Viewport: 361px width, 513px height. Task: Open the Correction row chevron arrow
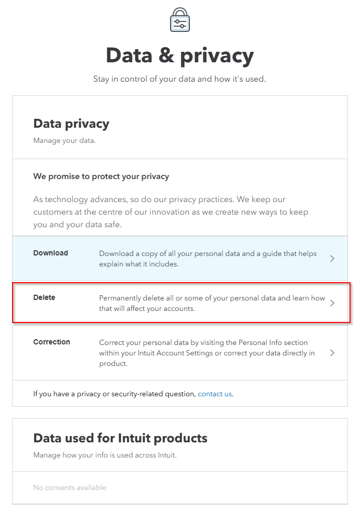coord(332,353)
